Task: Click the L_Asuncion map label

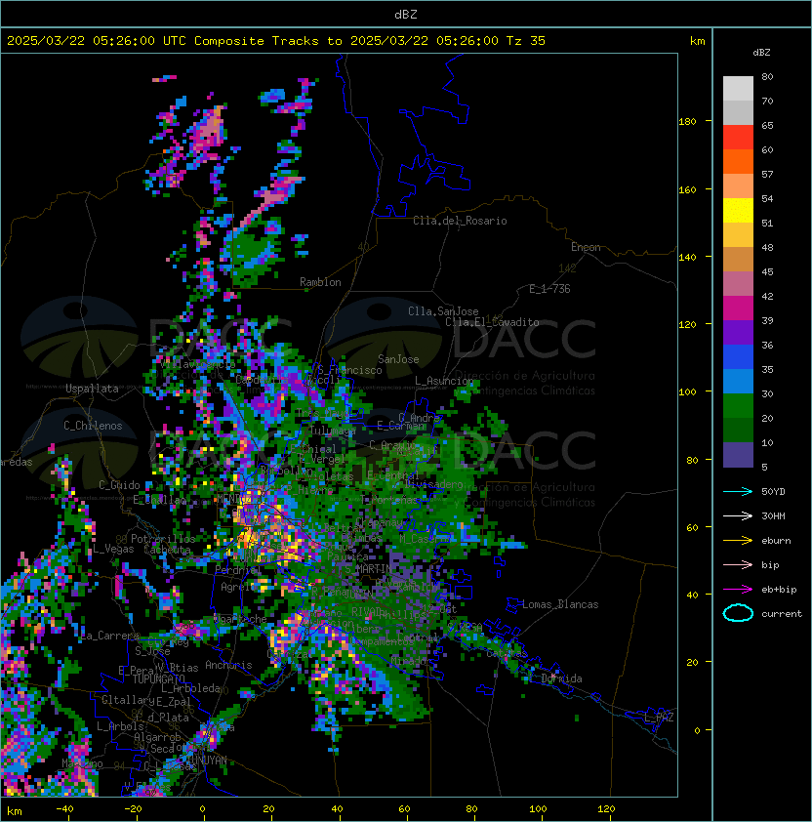Action: (444, 380)
